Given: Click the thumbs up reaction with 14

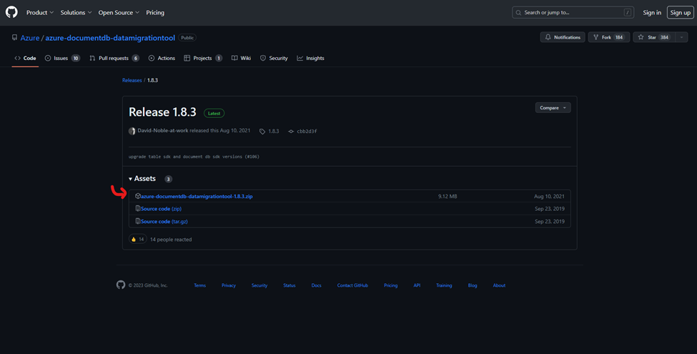Looking at the screenshot, I should (x=138, y=240).
